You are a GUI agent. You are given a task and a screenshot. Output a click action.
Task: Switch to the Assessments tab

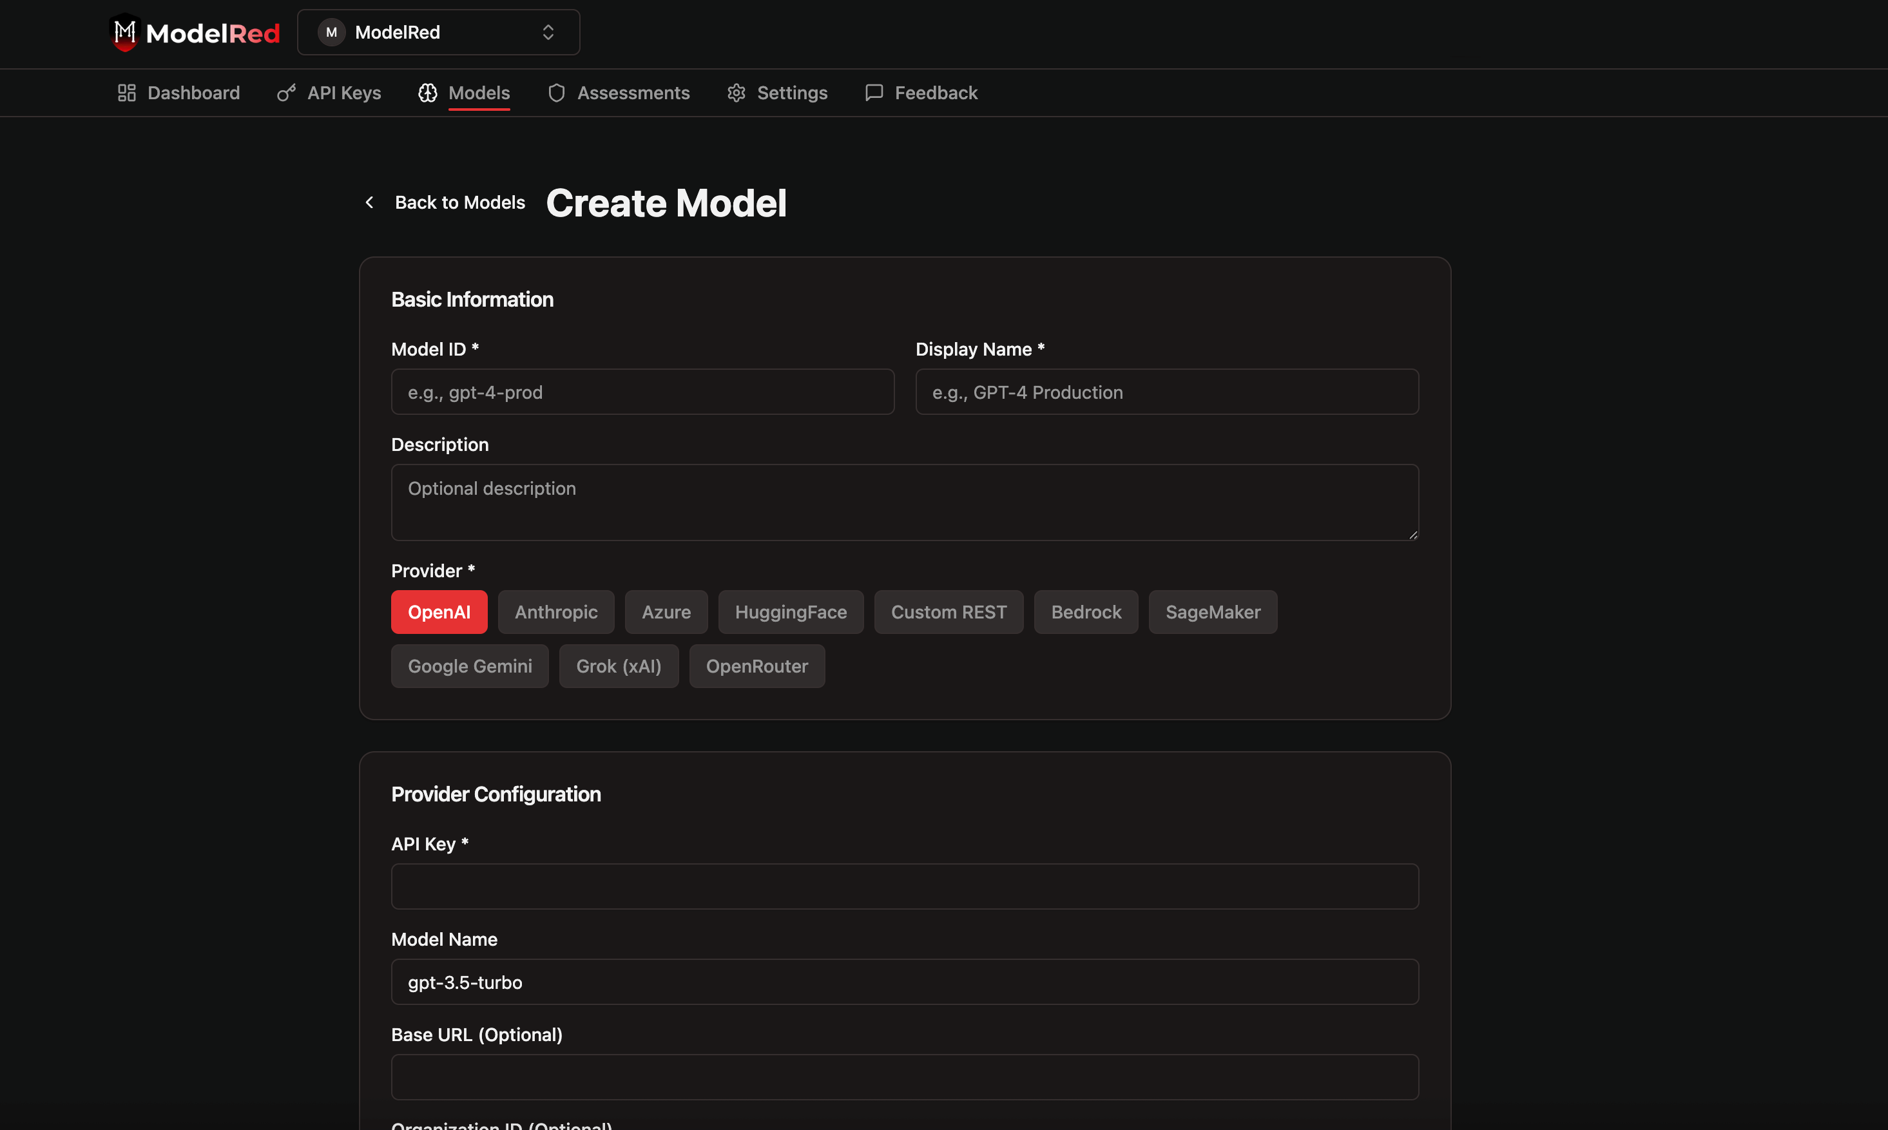coord(633,93)
